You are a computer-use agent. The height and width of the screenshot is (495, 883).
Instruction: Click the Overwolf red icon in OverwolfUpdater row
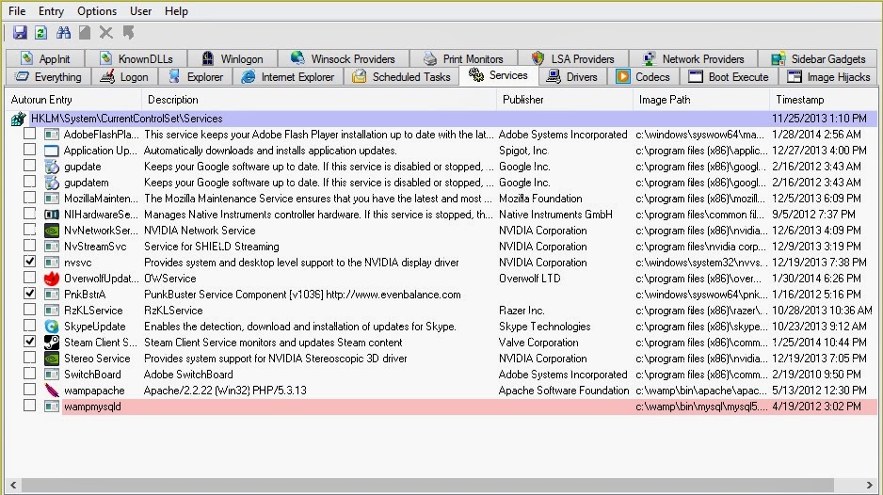tap(52, 279)
